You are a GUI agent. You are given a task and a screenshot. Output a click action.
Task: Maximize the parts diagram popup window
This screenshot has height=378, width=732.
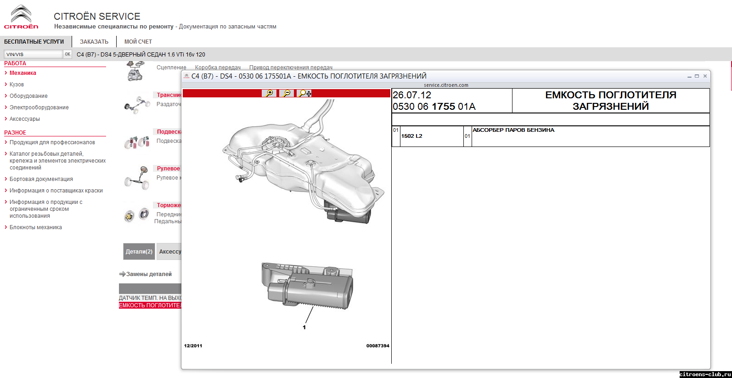[x=697, y=76]
